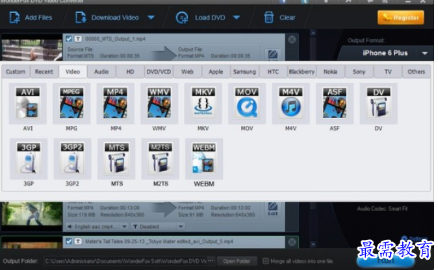Click the first video thumbnail preview

32,48
